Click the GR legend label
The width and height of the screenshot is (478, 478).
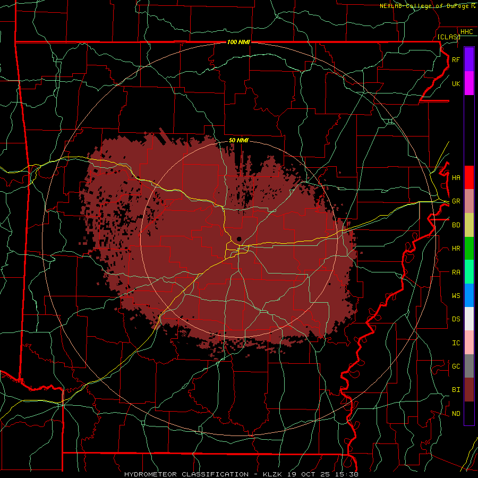pyautogui.click(x=456, y=201)
